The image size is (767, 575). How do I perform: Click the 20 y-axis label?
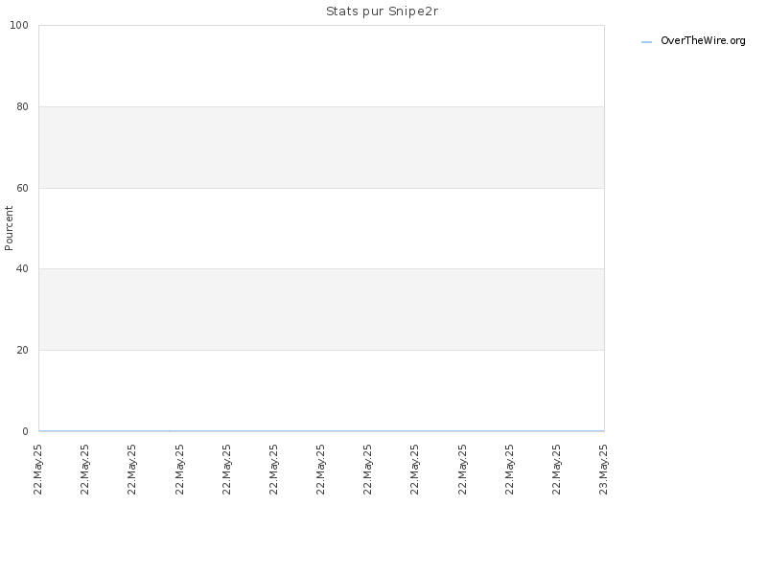tap(22, 350)
